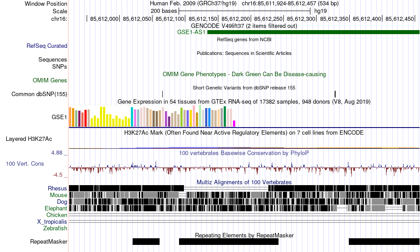Click the OMIM Genes track label

click(50, 80)
